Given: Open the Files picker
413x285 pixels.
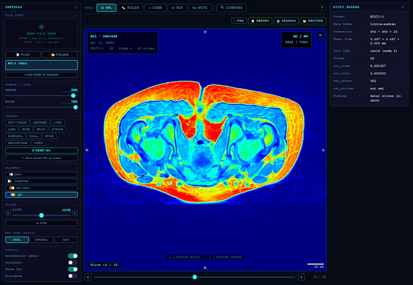Looking at the screenshot, I should click(x=23, y=55).
